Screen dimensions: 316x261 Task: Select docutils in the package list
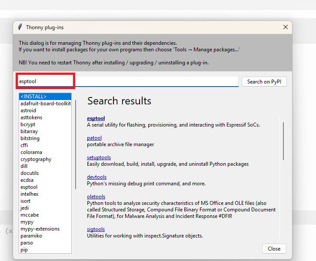[x=45, y=173]
